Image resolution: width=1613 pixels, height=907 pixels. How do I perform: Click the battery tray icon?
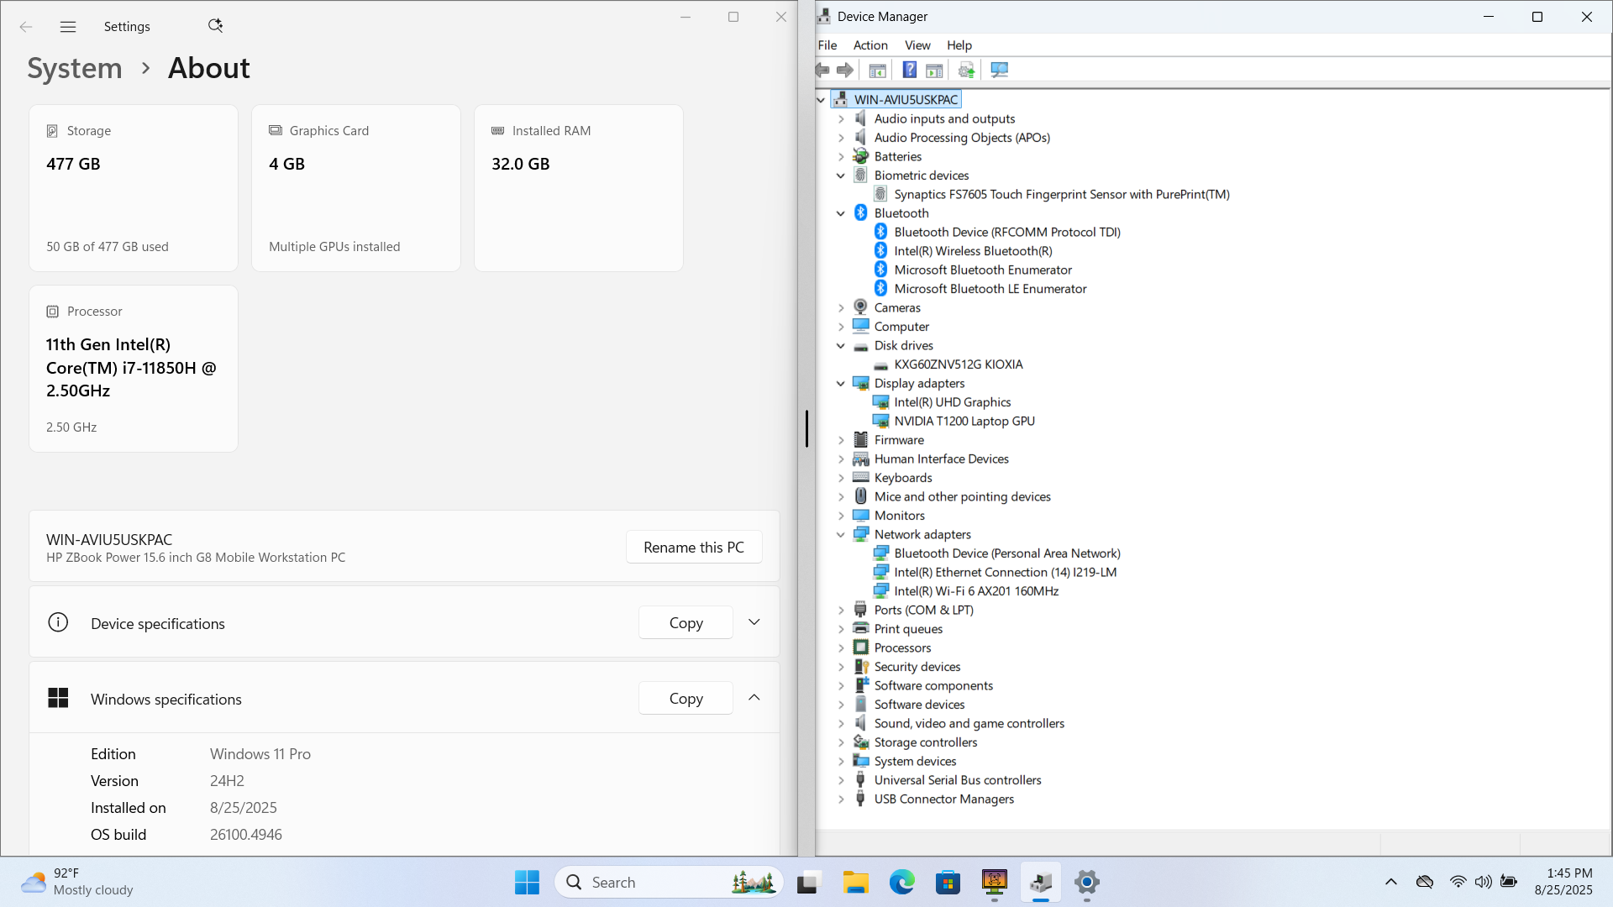(1509, 882)
